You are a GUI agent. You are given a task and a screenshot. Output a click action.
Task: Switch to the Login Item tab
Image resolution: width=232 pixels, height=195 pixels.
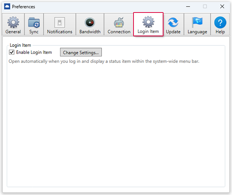[148, 25]
